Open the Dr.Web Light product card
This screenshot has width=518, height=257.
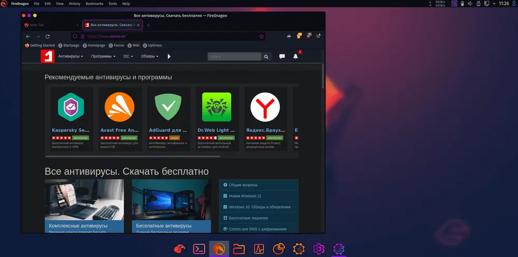click(x=217, y=119)
